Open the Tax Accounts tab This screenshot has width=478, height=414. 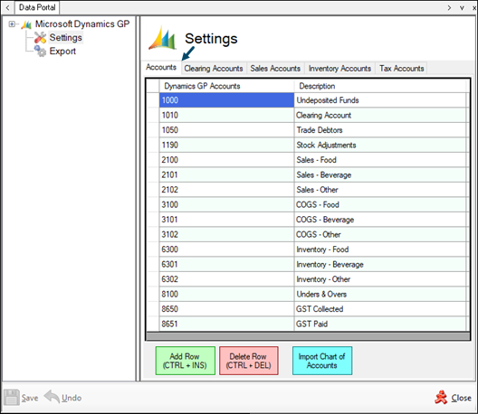pyautogui.click(x=402, y=69)
